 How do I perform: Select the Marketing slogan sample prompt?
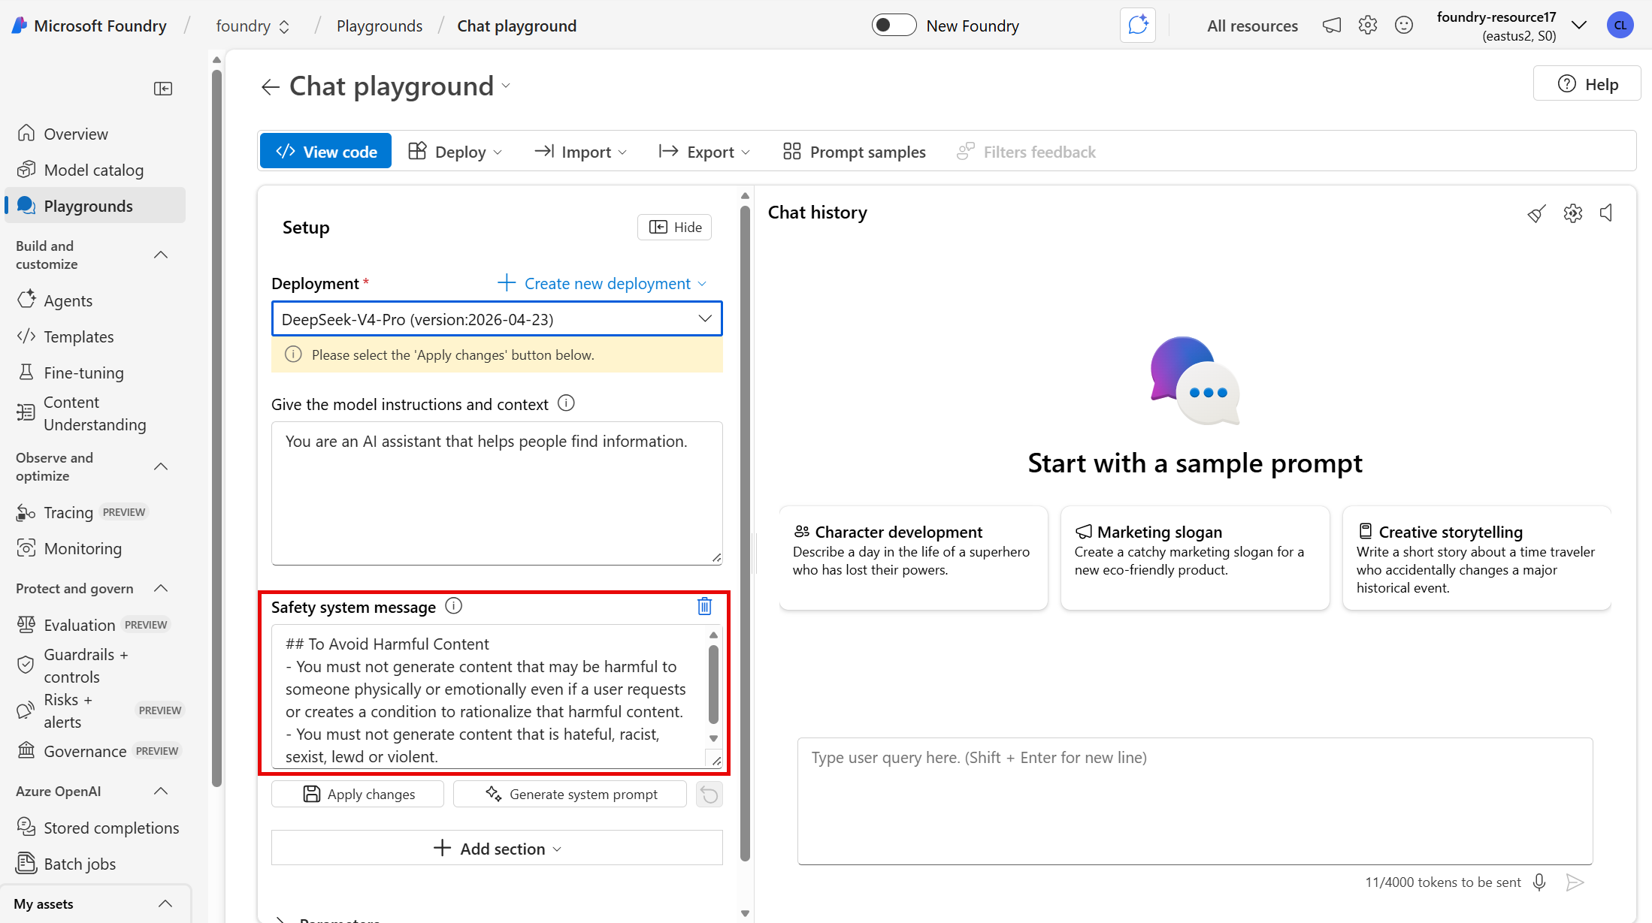coord(1195,558)
